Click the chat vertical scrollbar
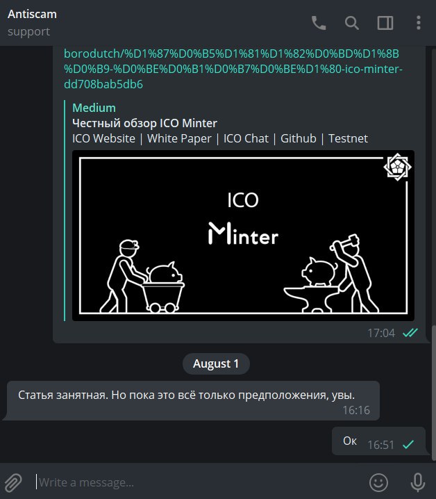436x499 pixels. click(433, 393)
